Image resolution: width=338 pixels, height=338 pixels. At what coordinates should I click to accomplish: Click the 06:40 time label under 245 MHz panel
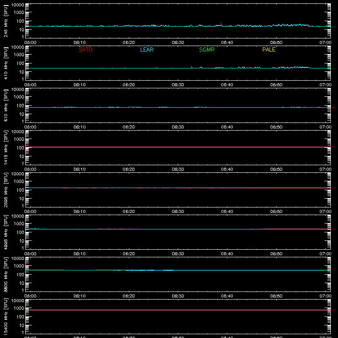coord(227,43)
